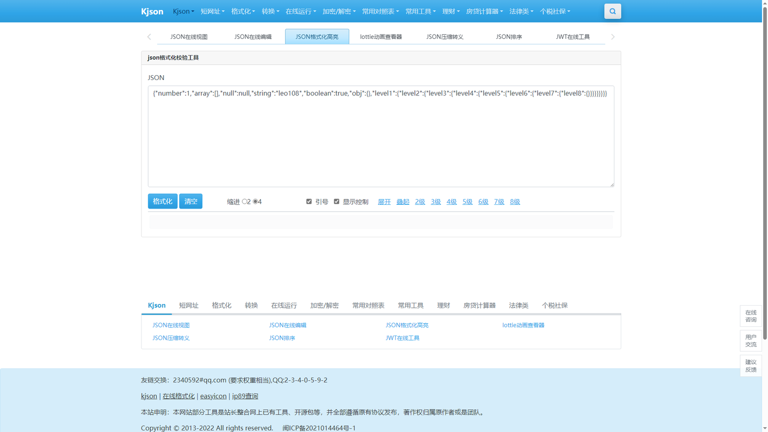Open the Kjson dropdown in top navigation
This screenshot has width=768, height=432.
point(183,11)
